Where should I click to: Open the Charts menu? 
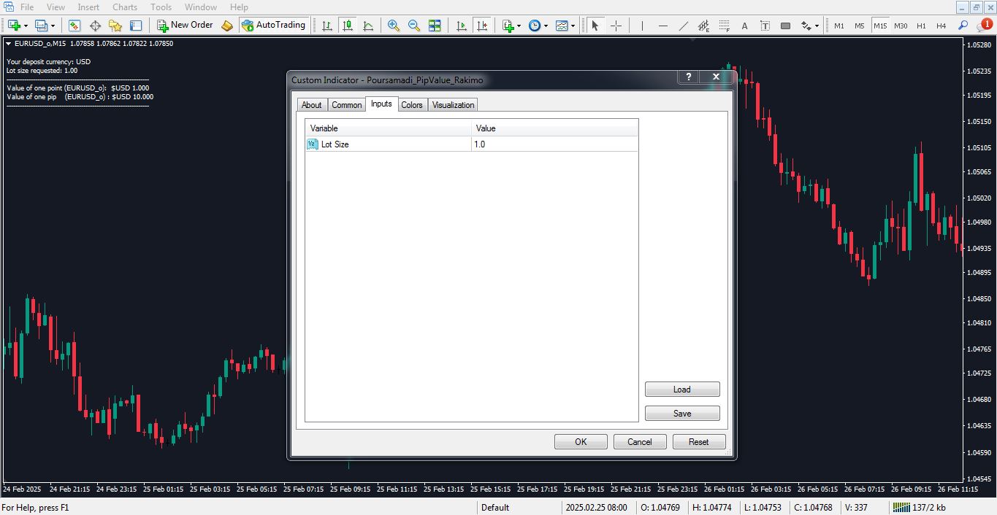[125, 7]
